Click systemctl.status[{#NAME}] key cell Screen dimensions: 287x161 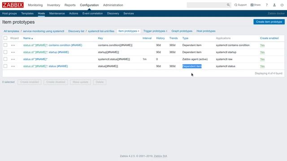[x=114, y=59]
